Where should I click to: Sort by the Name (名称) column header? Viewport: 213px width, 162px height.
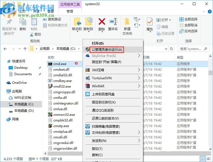pyautogui.click(x=51, y=57)
